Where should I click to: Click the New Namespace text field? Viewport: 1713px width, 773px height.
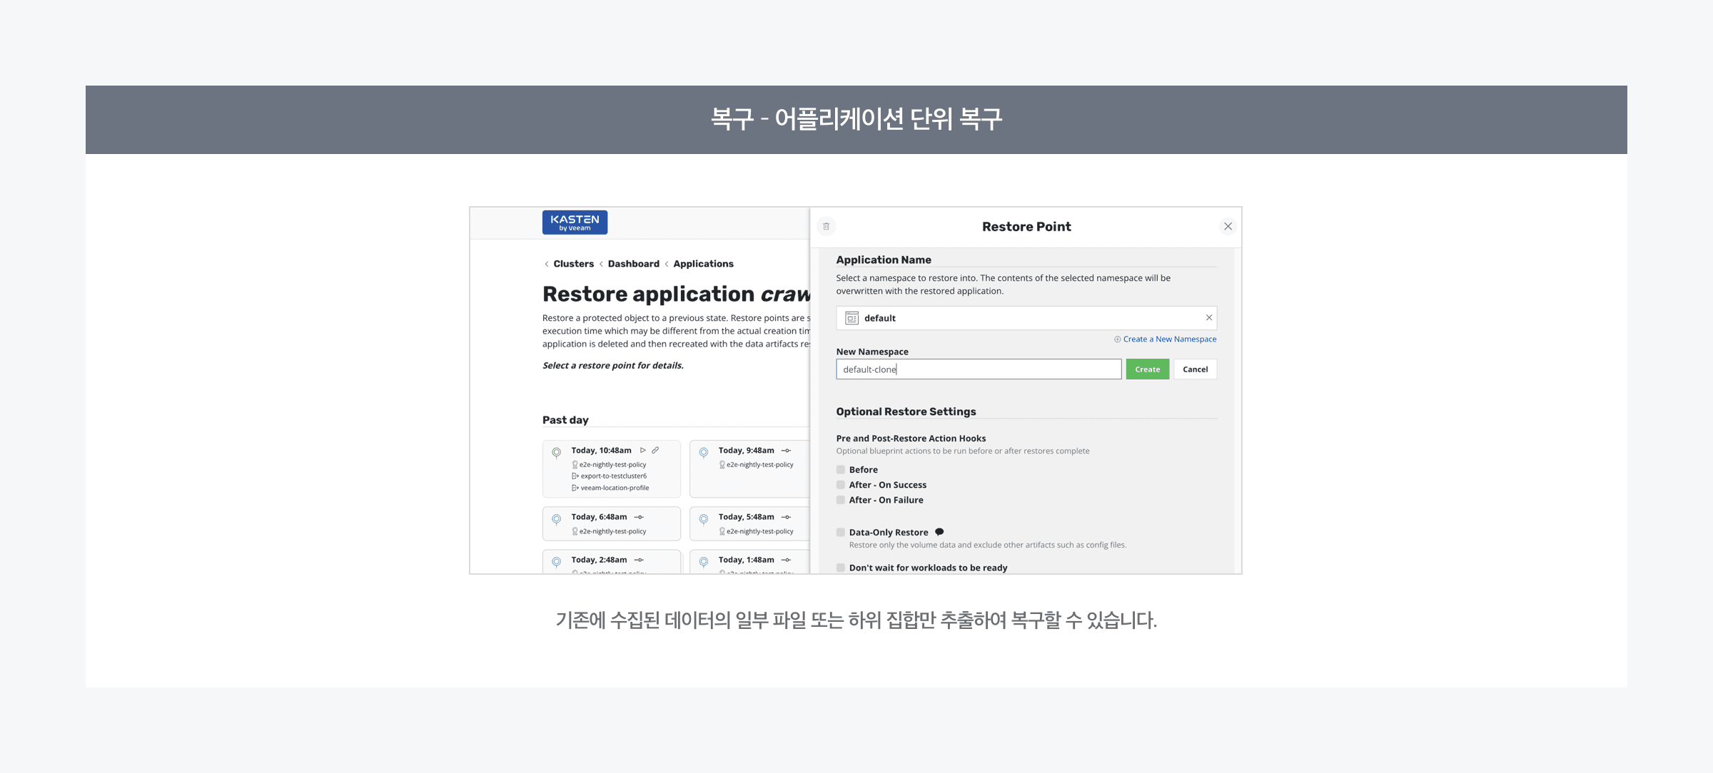[978, 369]
